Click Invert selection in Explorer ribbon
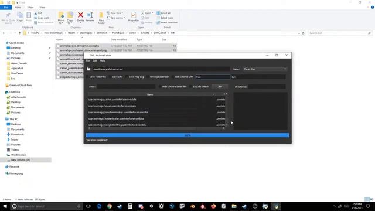The width and height of the screenshot is (375, 211). coord(167,22)
